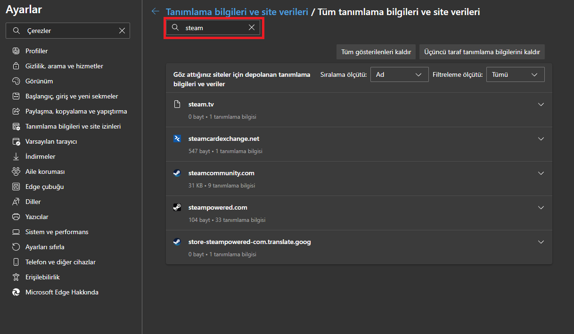
Task: Click the İndirmeler download icon
Action: pyautogui.click(x=16, y=156)
